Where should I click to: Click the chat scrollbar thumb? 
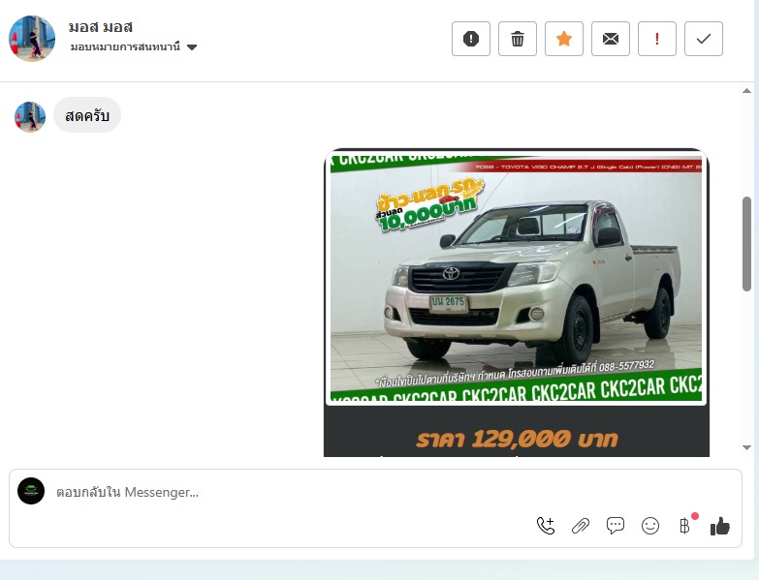click(x=747, y=244)
